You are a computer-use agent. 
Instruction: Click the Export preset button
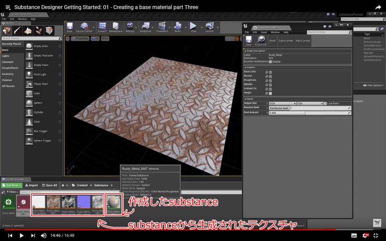pos(286,41)
